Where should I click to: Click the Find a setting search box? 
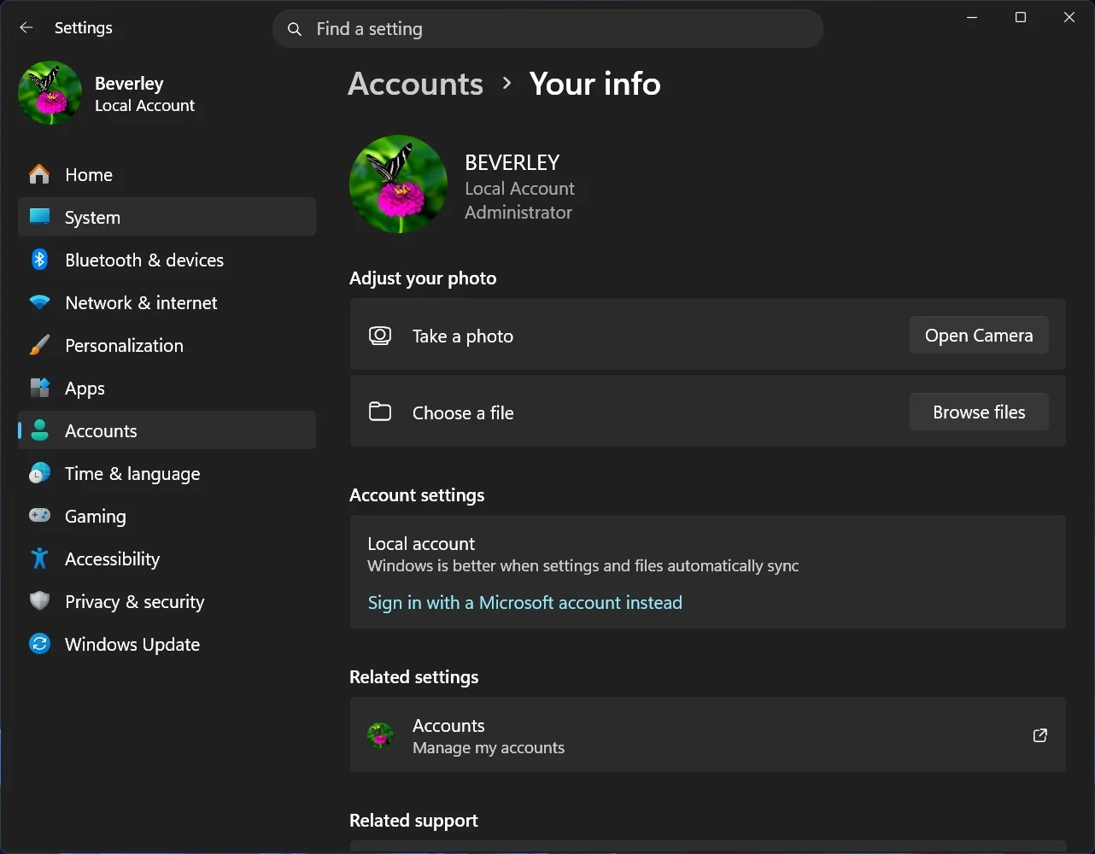547,29
